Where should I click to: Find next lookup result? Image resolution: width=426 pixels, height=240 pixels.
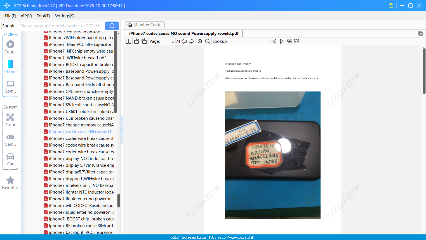[x=282, y=41]
